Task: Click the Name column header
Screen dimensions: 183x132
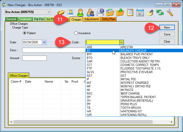Action: [52, 82]
